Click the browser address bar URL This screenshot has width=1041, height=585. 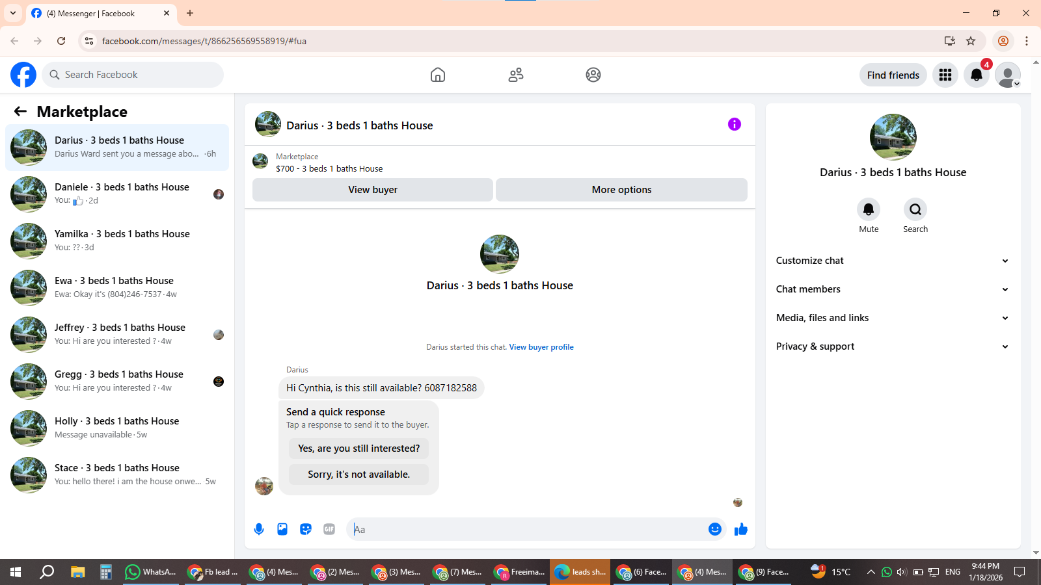coord(204,41)
